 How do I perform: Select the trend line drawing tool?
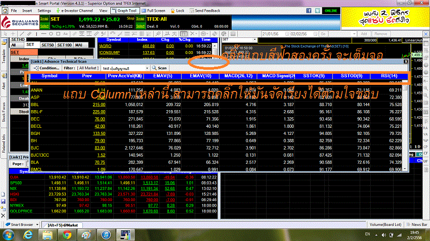[22, 34]
